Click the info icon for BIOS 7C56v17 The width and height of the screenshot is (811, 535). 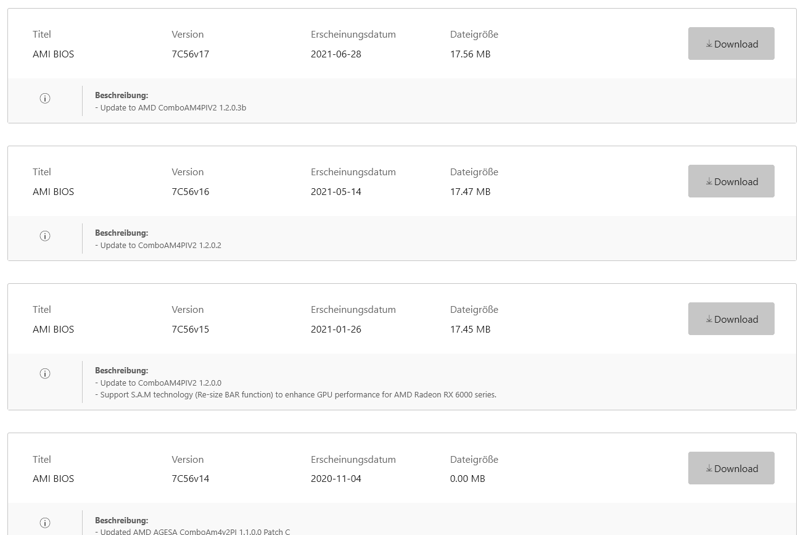click(44, 98)
